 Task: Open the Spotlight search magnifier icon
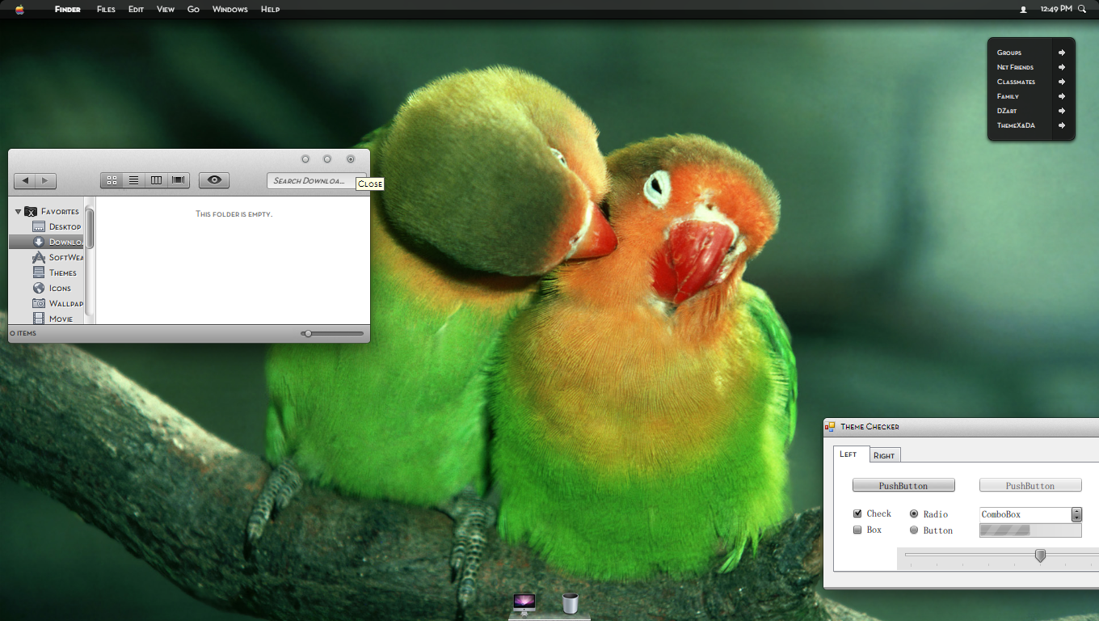(x=1082, y=9)
